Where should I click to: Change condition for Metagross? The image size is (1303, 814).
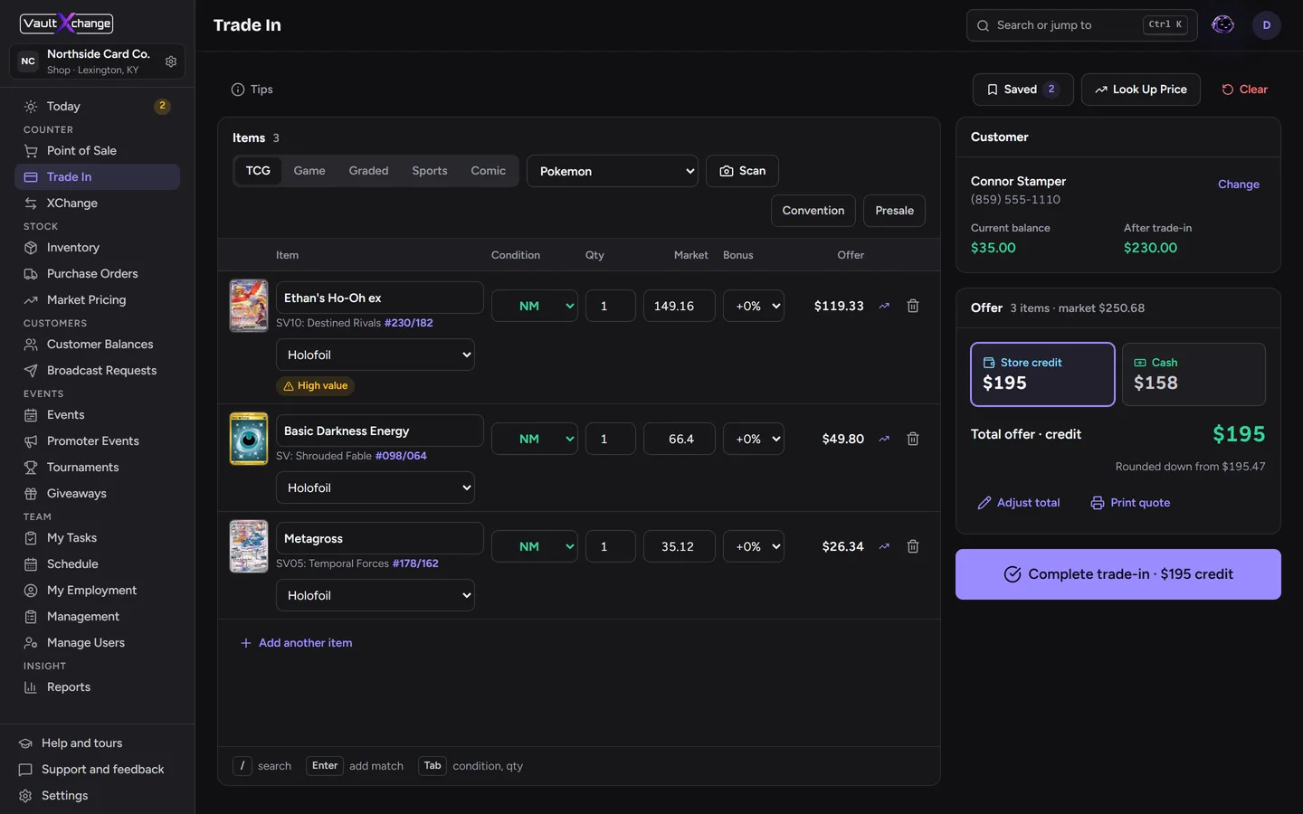click(x=535, y=546)
